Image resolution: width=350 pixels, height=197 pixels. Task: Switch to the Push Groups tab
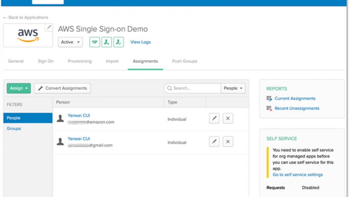coord(185,61)
